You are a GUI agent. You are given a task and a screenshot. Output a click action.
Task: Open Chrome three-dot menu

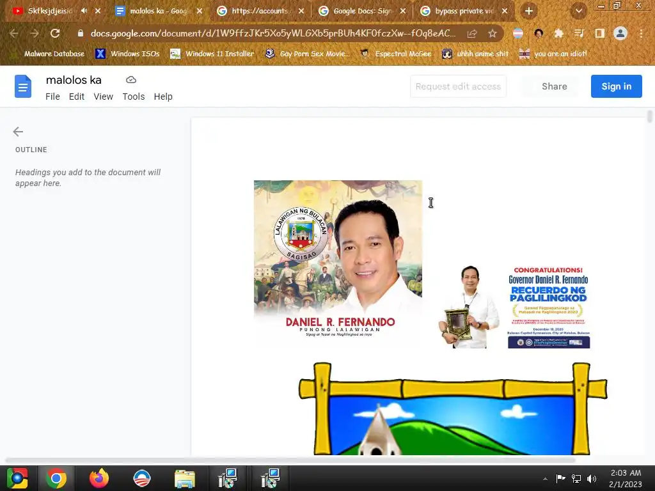point(641,33)
